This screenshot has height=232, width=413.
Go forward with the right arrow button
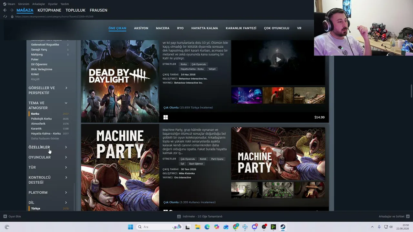click(x=12, y=10)
